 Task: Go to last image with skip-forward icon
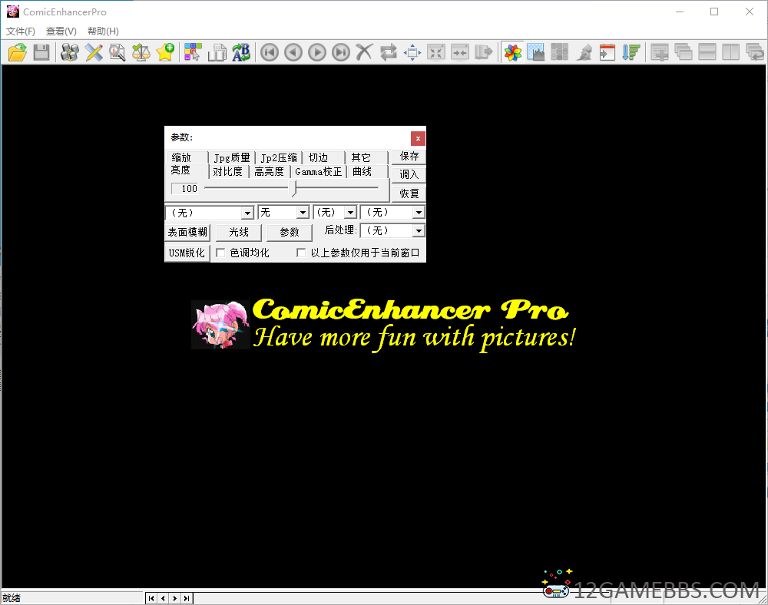pyautogui.click(x=341, y=52)
